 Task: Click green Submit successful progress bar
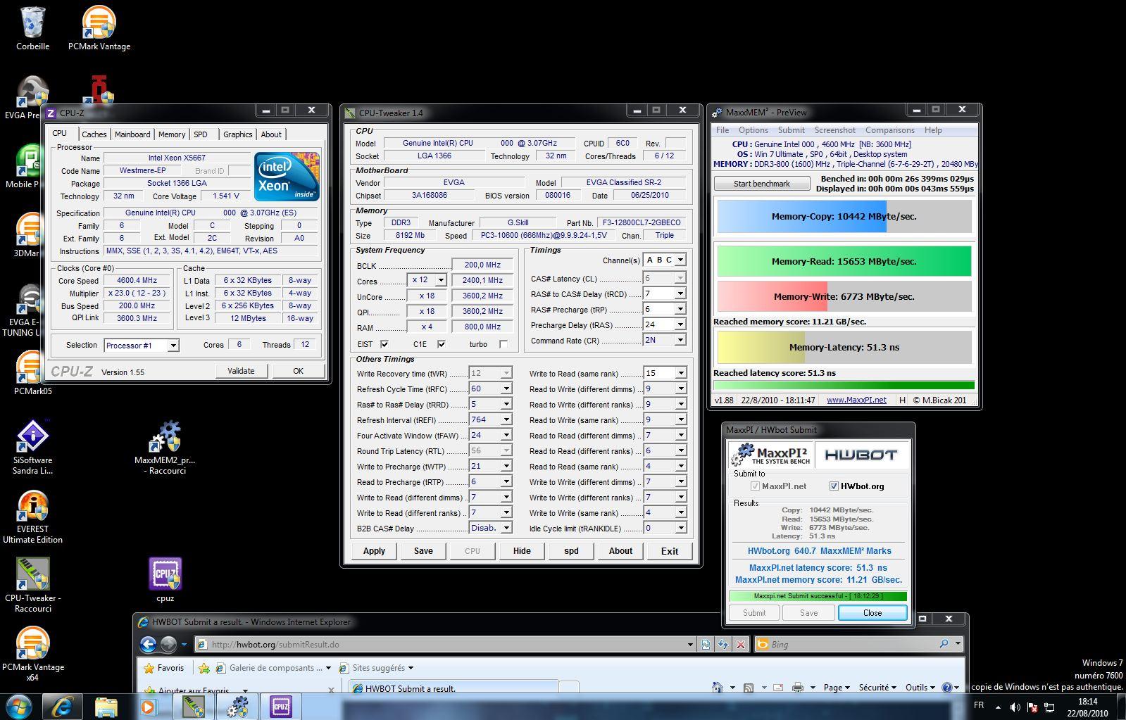(818, 596)
